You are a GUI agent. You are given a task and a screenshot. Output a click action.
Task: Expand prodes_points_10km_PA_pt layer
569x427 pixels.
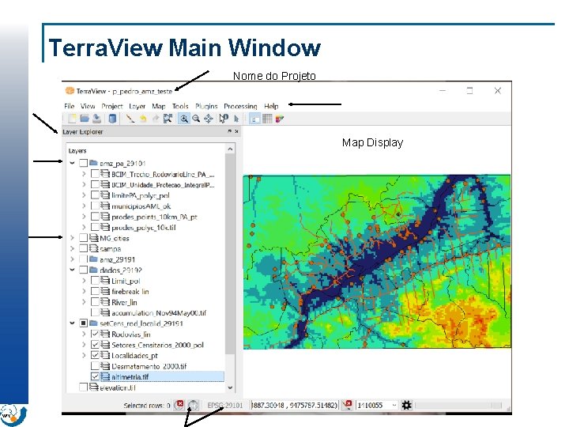(x=84, y=217)
